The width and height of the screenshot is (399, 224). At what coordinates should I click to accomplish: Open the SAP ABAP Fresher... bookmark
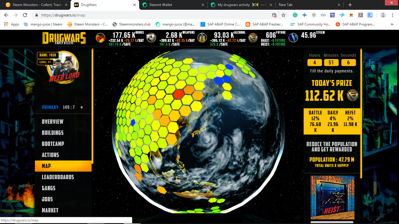(265, 24)
